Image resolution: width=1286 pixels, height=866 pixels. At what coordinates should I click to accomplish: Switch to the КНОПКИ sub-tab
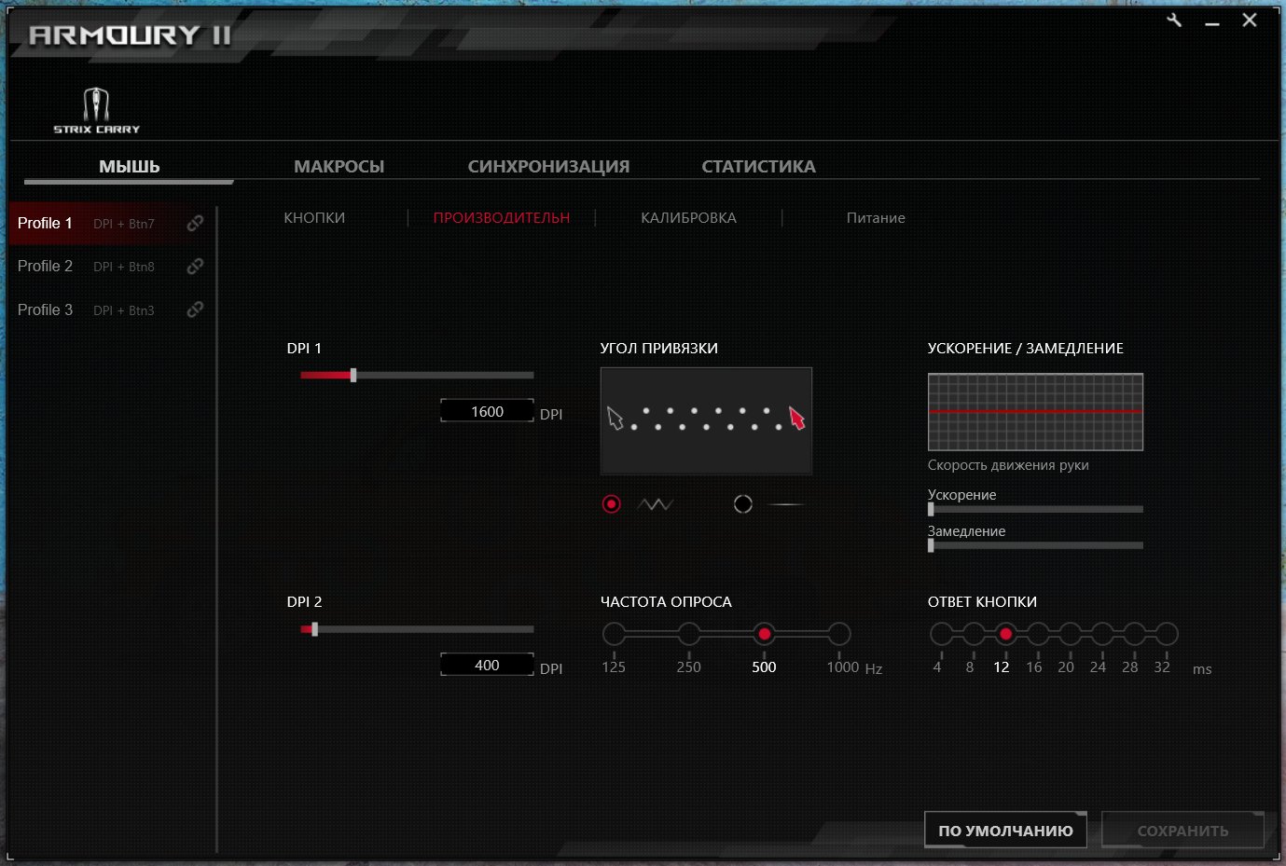(314, 217)
